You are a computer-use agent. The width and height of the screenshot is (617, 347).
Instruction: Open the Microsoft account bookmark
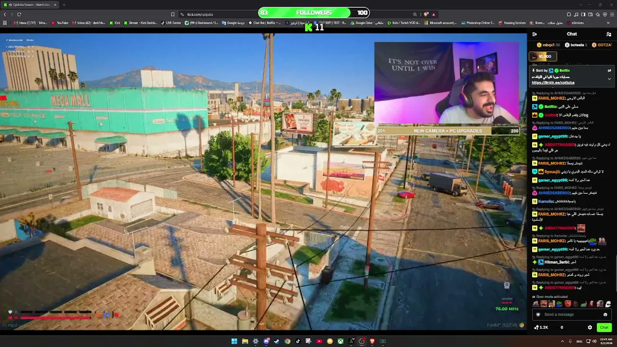(x=440, y=23)
